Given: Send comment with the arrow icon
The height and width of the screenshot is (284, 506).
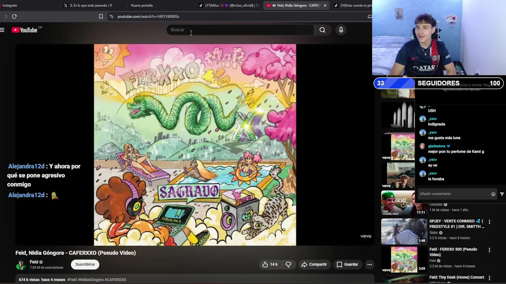Looking at the screenshot, I should tap(502, 194).
